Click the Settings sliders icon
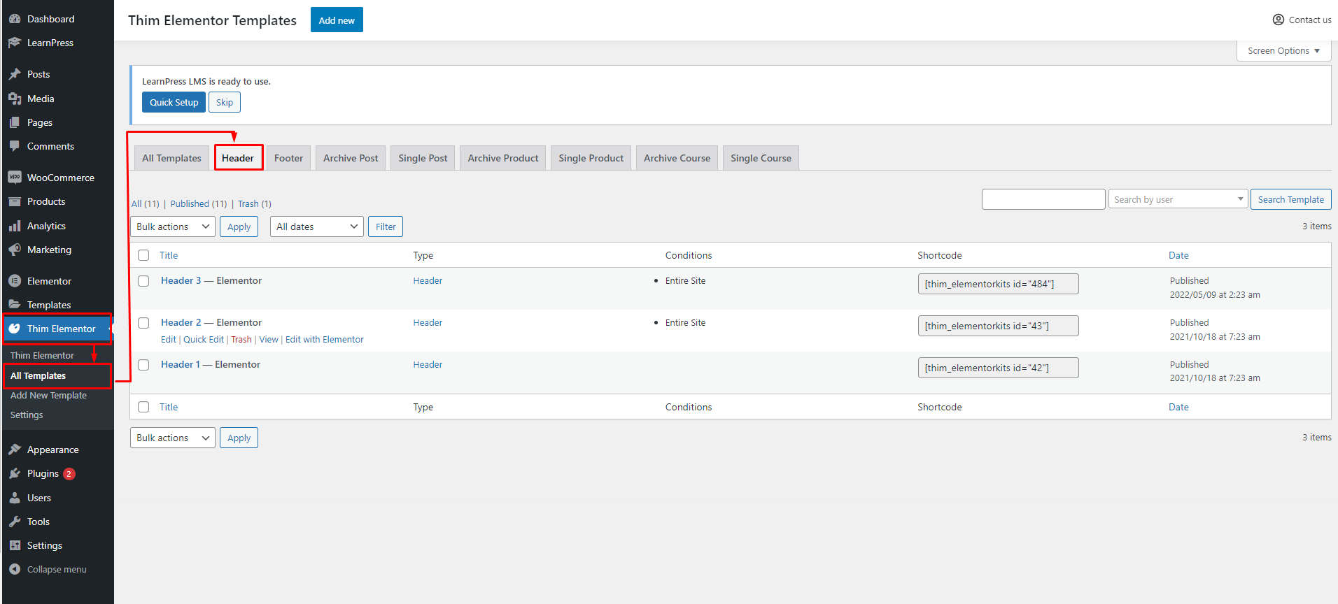This screenshot has width=1338, height=604. coord(15,545)
